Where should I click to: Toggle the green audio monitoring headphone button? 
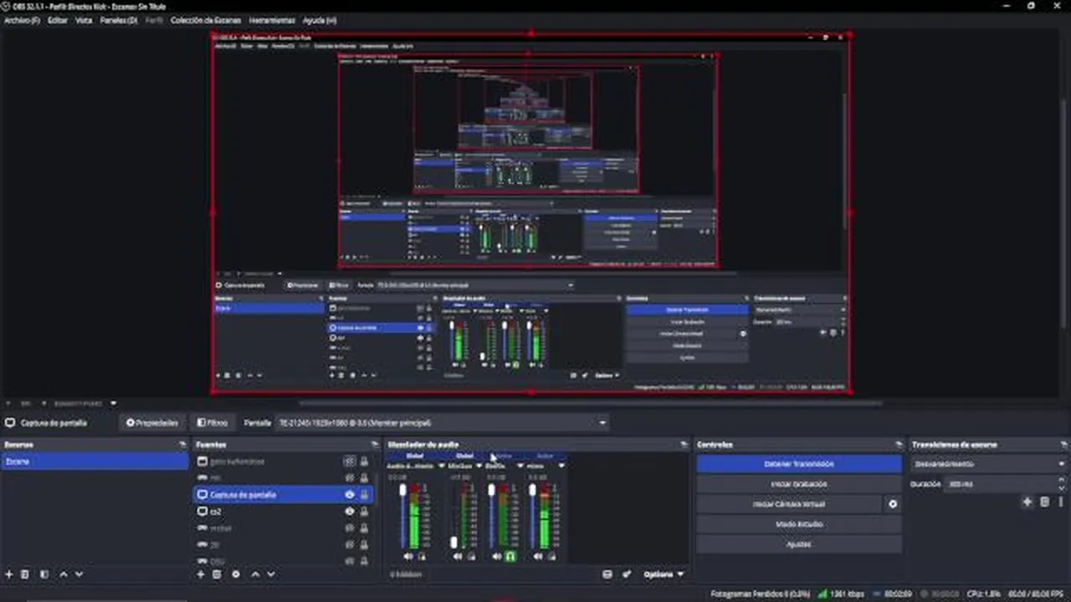tap(510, 556)
